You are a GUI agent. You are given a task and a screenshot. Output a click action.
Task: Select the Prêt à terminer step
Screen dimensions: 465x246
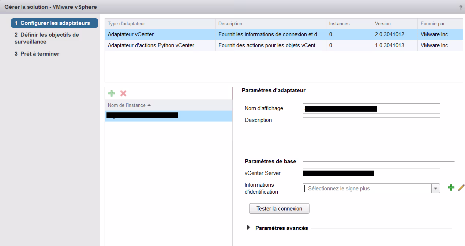pos(40,54)
